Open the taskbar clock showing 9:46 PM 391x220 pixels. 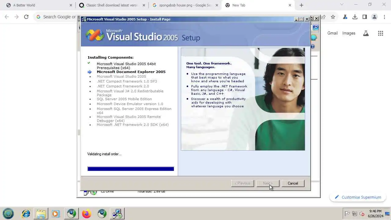(375, 214)
